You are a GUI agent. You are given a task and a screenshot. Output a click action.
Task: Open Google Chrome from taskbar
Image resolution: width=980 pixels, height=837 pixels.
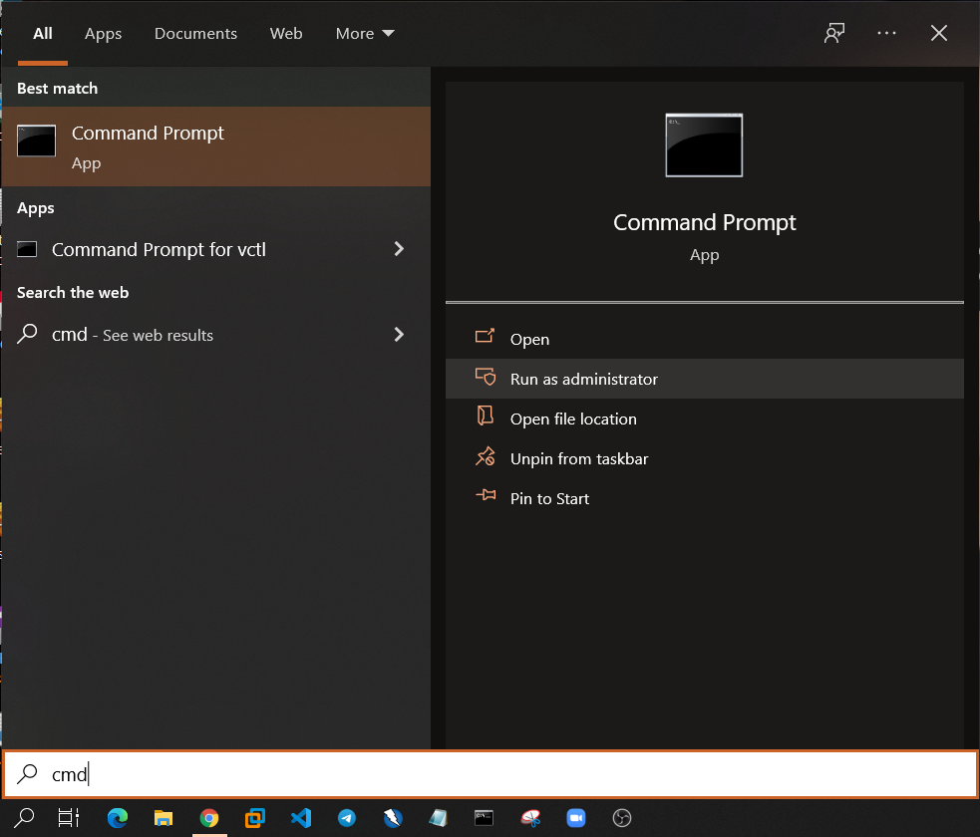pos(209,817)
